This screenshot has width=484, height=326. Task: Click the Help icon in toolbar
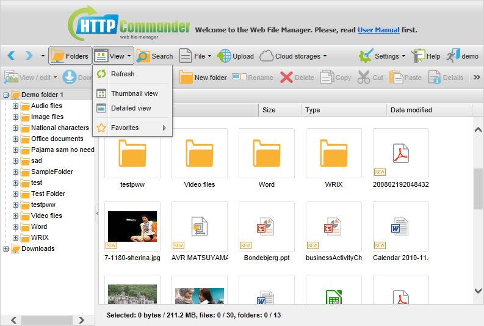[x=419, y=56]
